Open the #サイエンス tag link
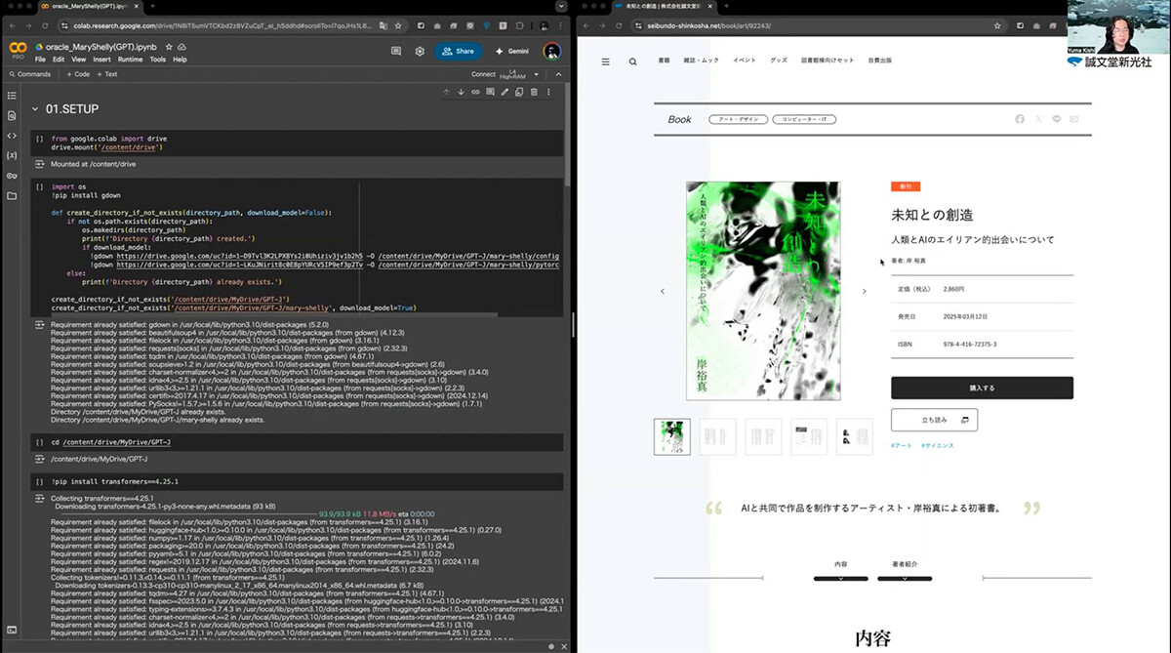1171x653 pixels. tap(936, 445)
